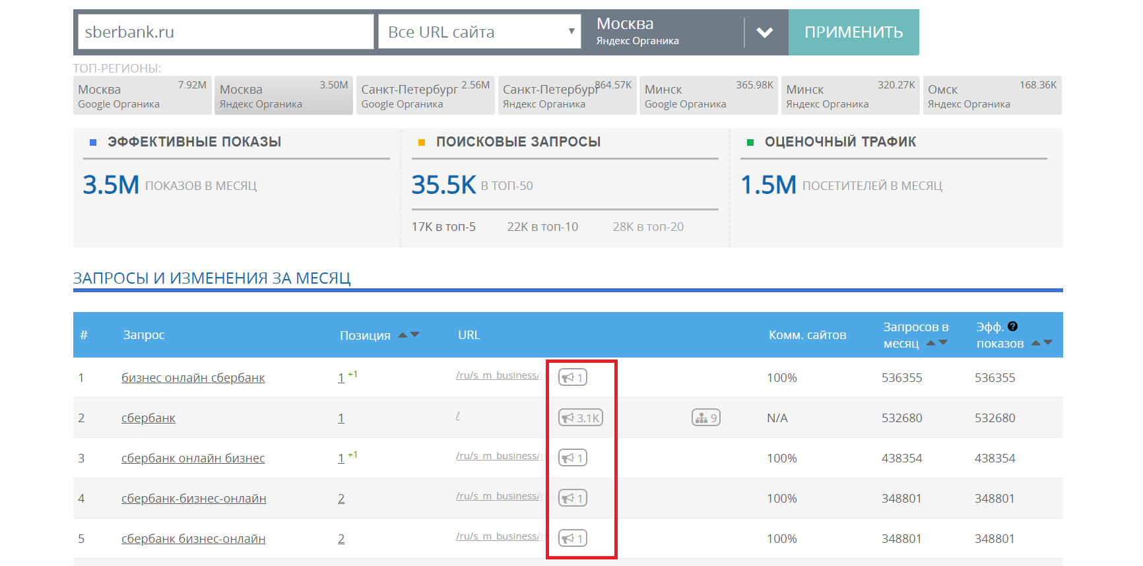Click the 'Запросов в месяц' column header

coord(915,335)
